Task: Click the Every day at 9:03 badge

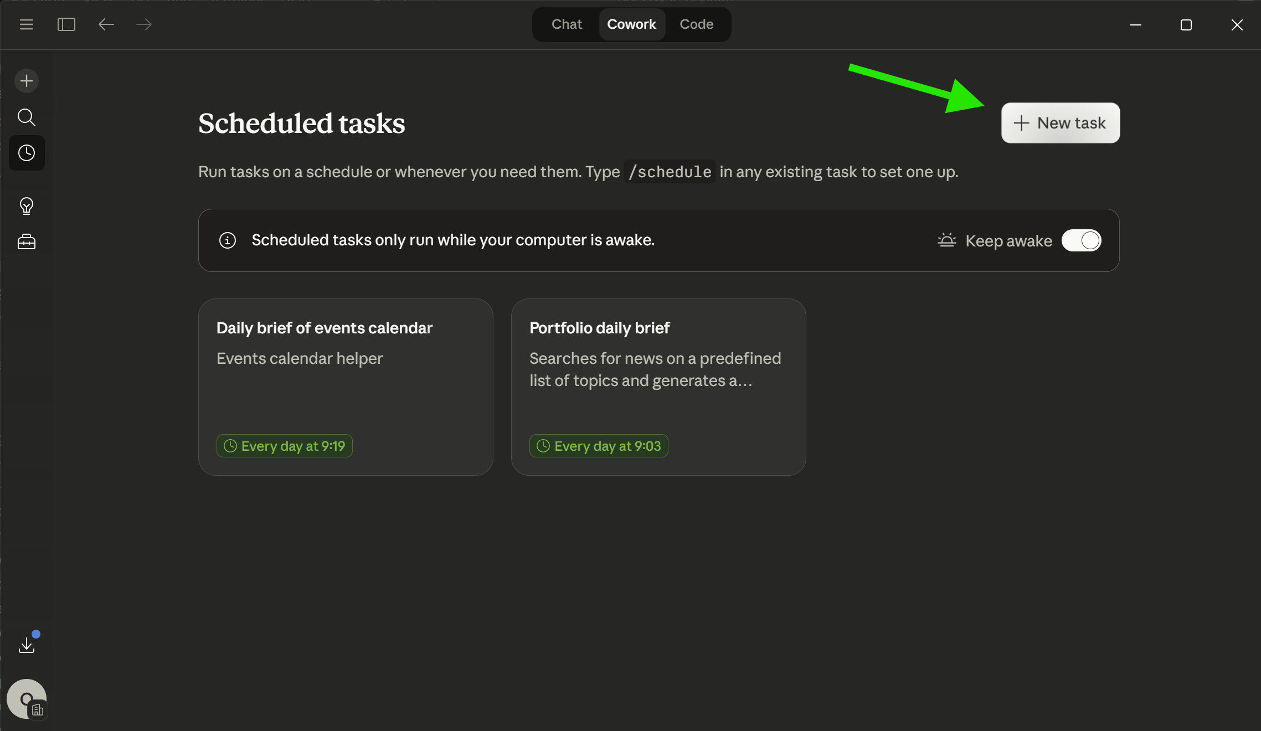Action: point(599,446)
